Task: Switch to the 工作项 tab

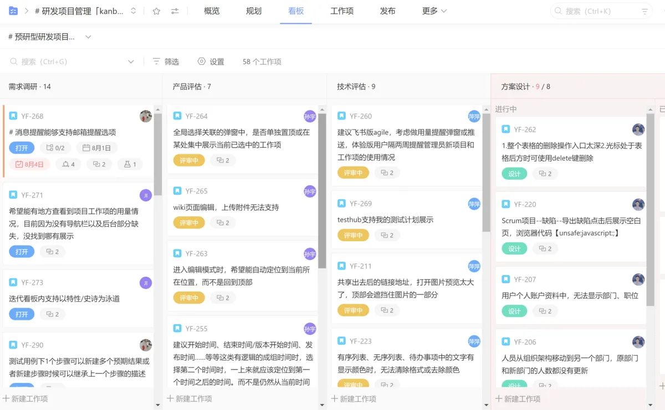Action: point(342,11)
